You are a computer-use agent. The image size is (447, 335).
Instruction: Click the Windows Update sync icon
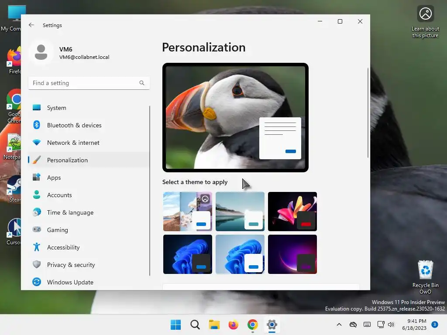coord(37,282)
